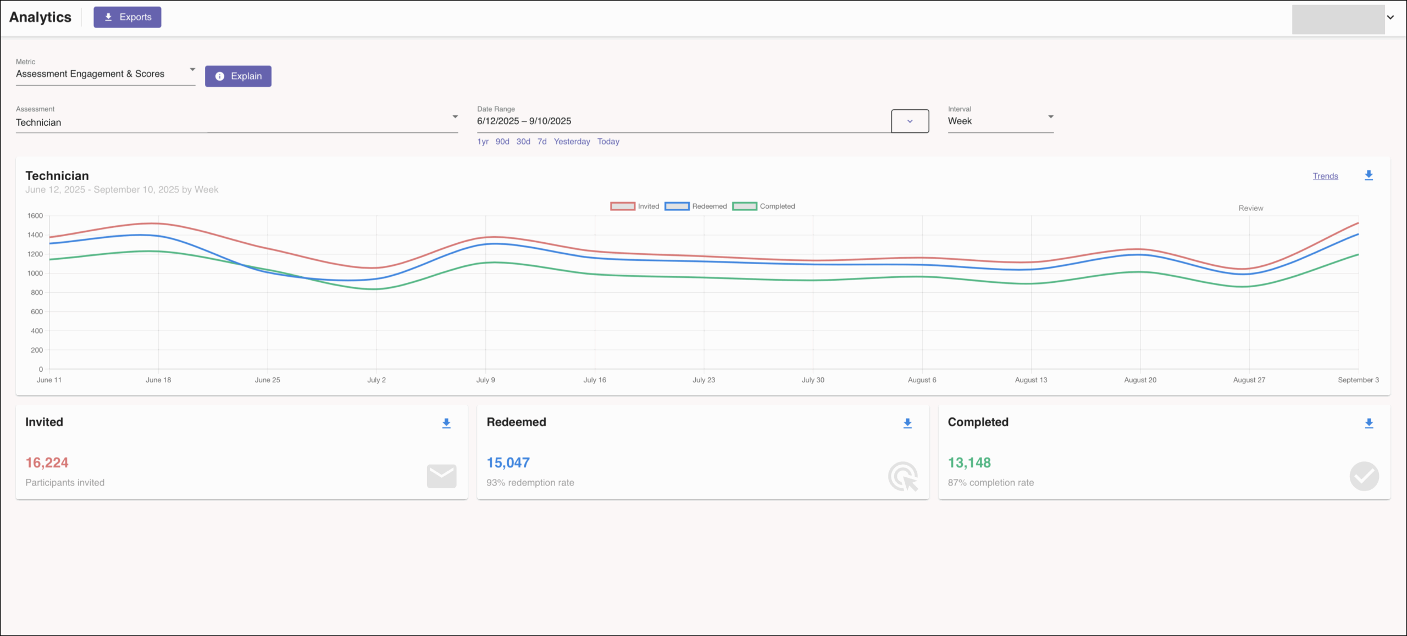The image size is (1407, 636).
Task: Click the info icon on Explain button
Action: [220, 76]
